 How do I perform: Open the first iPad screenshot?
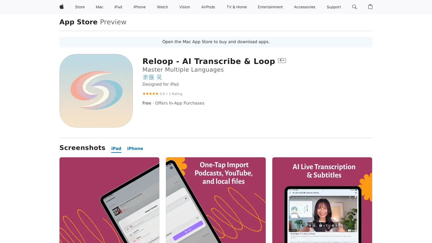point(109,200)
